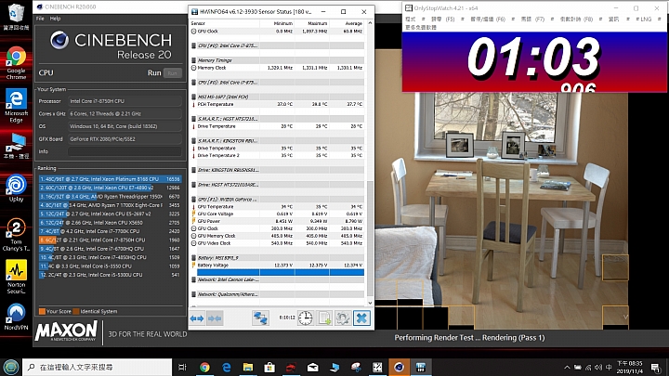Open File Explorer in the taskbar
Viewport: 669px width, 376px height.
click(248, 367)
